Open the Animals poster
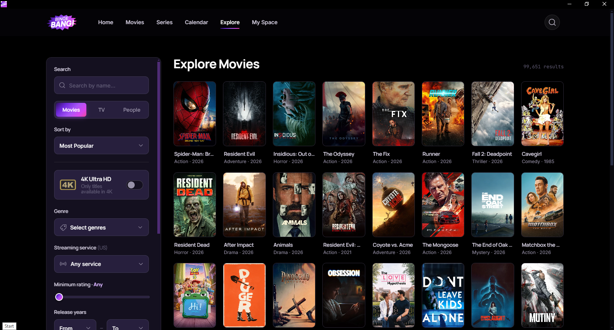Viewport: 614px width, 330px height. tap(294, 205)
